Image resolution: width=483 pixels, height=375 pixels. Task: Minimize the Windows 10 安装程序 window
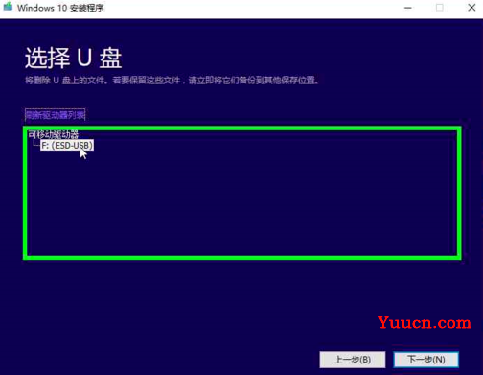point(408,8)
